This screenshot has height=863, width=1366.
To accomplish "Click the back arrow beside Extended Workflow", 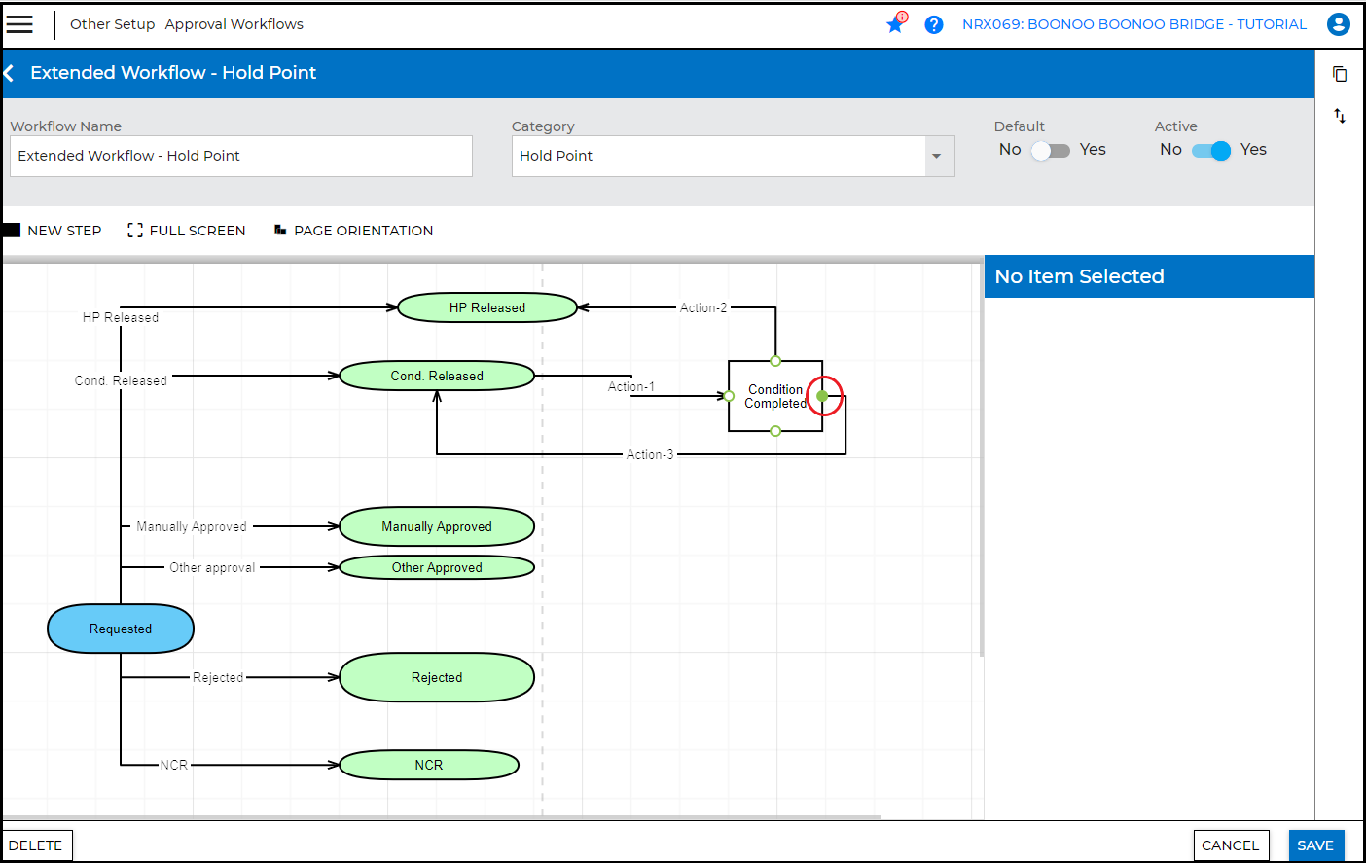I will pos(10,73).
